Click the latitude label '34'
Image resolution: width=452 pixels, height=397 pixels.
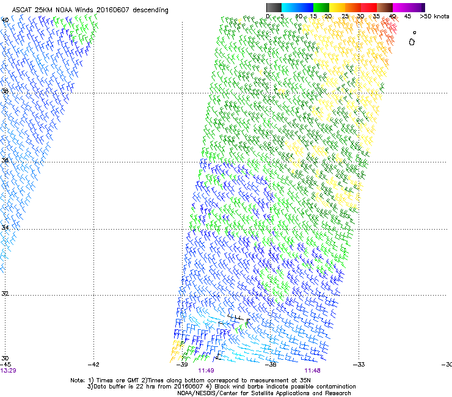click(x=5, y=227)
